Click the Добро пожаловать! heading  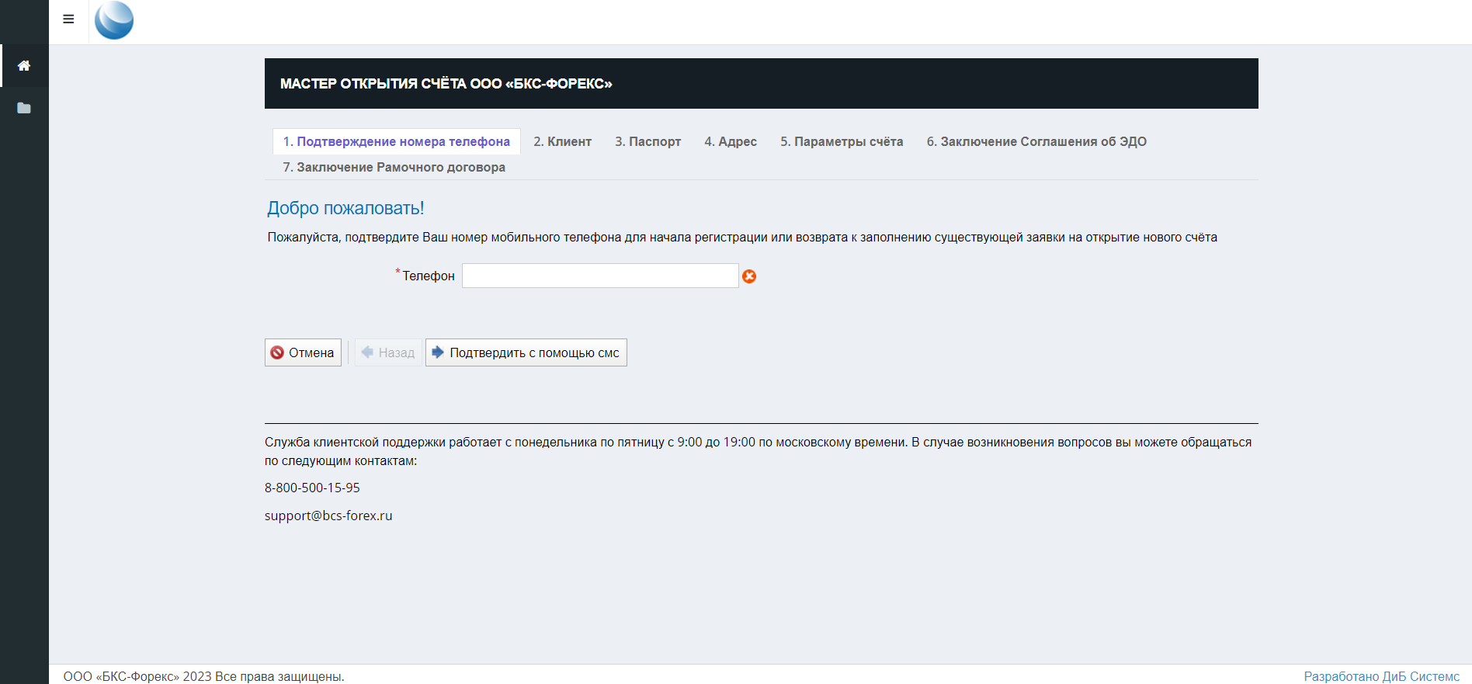[x=345, y=208]
